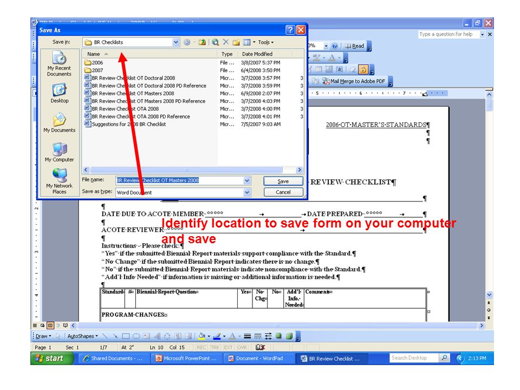
Task: Apply yellow Fill Color swatch
Action: pyautogui.click(x=201, y=336)
